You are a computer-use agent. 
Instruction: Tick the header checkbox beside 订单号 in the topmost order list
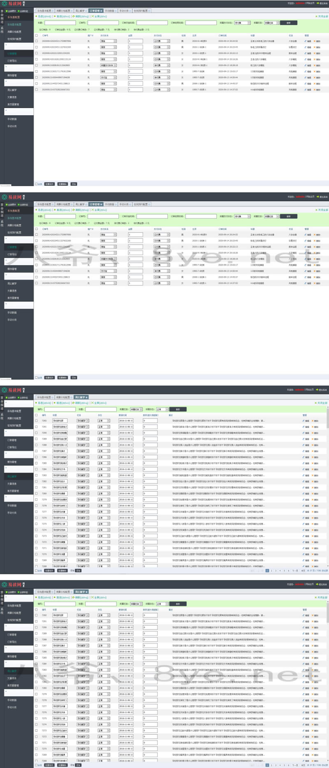36,35
